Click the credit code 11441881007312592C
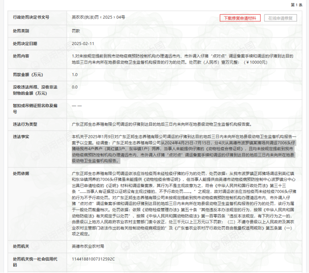 pos(93,259)
